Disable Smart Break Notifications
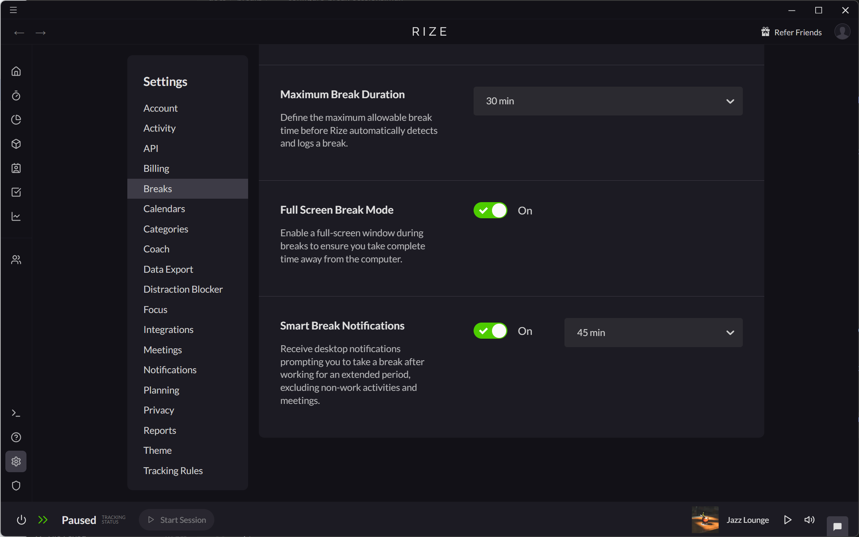This screenshot has height=537, width=859. click(490, 331)
